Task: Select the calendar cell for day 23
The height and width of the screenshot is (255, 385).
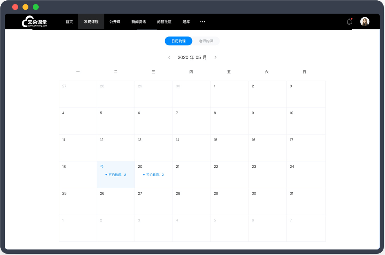Action: [x=267, y=175]
